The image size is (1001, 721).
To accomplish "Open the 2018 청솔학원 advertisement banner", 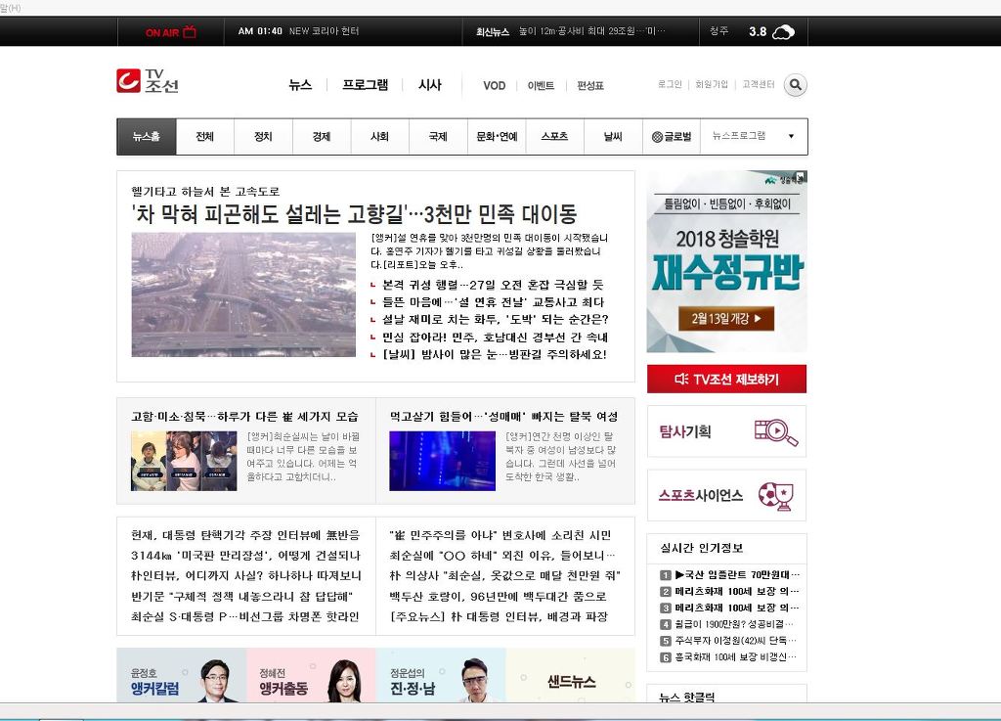I will tap(726, 261).
